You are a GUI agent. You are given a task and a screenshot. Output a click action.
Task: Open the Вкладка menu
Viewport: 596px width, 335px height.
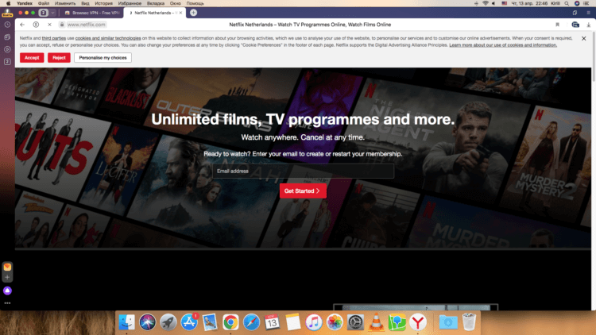[156, 3]
